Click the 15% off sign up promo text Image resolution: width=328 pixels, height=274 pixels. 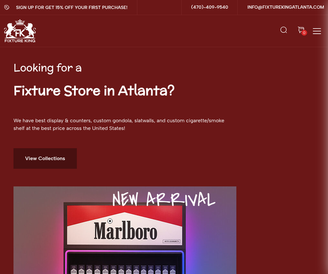[x=72, y=7]
